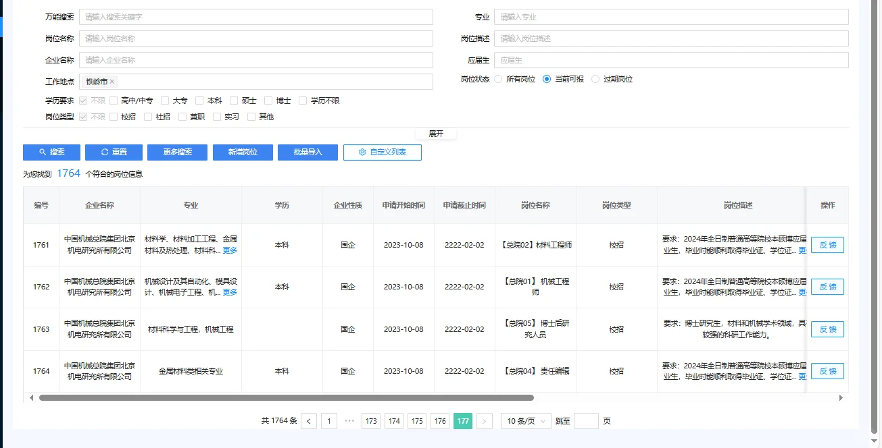The width and height of the screenshot is (882, 448).
Task: Open the 10条/页 page size dropdown
Action: (526, 420)
